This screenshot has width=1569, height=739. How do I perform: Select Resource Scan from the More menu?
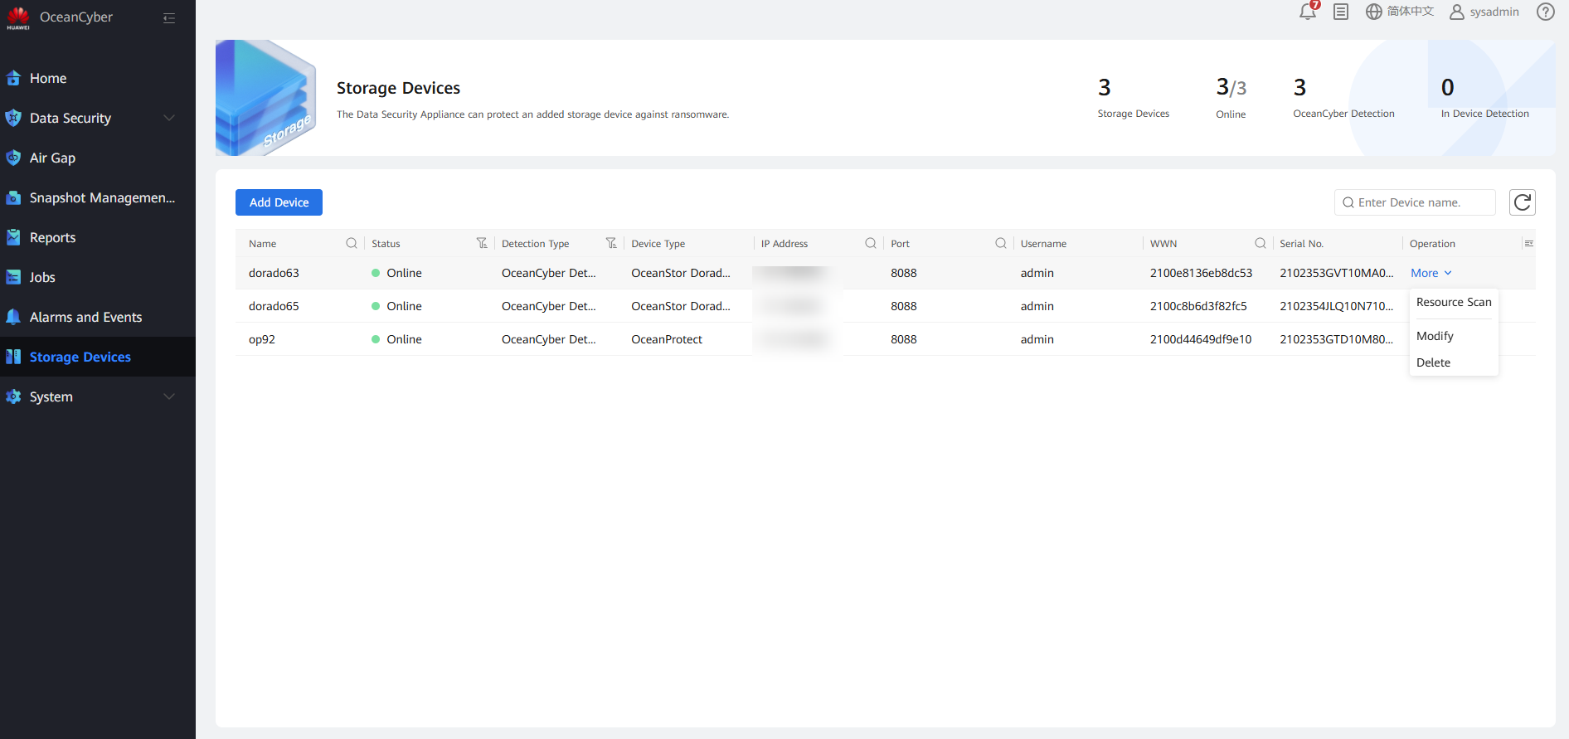click(1453, 303)
